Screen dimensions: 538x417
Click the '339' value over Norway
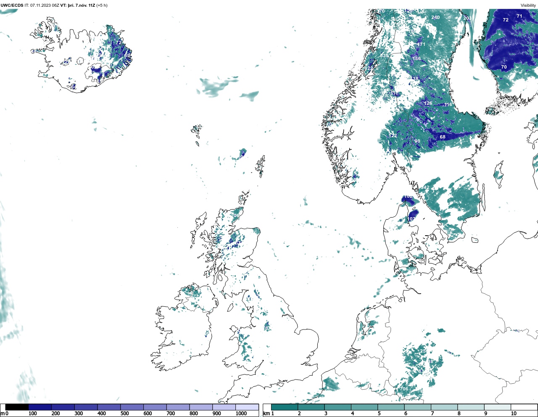pyautogui.click(x=384, y=56)
